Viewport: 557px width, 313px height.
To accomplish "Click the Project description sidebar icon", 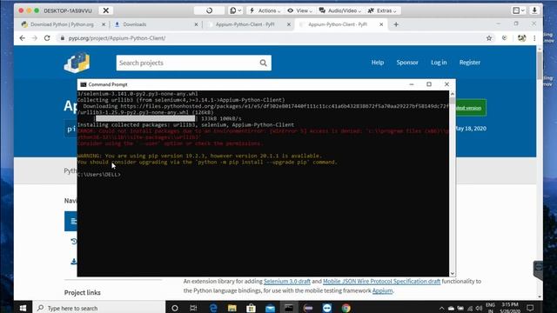I will coord(73,221).
